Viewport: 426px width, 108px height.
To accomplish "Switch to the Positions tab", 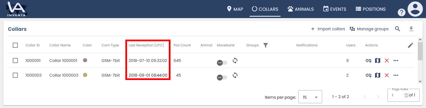I will (x=370, y=9).
